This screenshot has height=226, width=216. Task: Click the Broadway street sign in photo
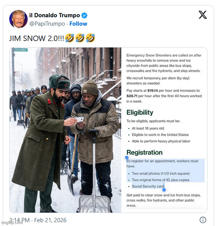(x=21, y=50)
